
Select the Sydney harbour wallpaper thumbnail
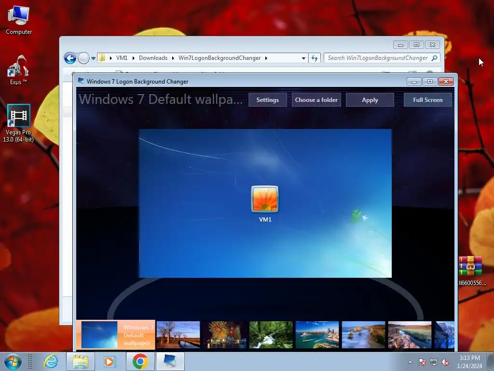[317, 335]
